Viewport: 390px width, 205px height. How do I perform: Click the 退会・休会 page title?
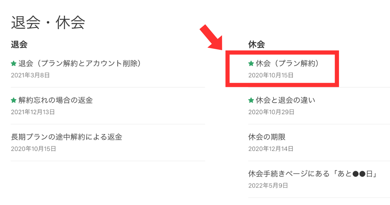pyautogui.click(x=48, y=23)
